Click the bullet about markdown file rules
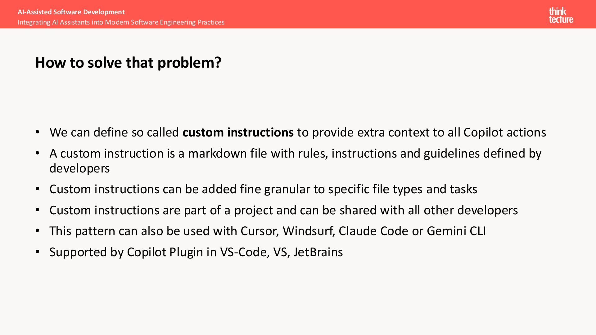This screenshot has height=335, width=596. click(x=295, y=154)
